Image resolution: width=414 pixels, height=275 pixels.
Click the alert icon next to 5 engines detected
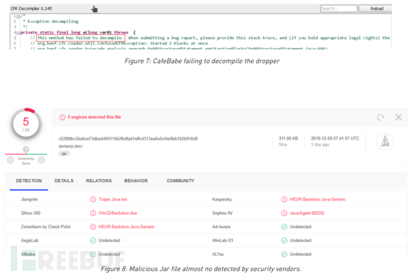click(62, 117)
